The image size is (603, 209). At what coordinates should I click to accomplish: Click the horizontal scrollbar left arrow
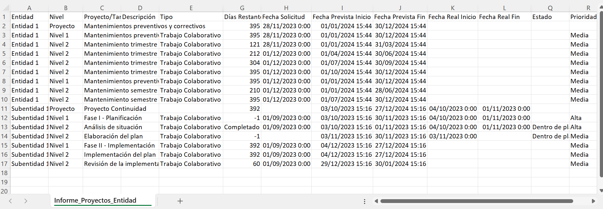[x=376, y=201]
